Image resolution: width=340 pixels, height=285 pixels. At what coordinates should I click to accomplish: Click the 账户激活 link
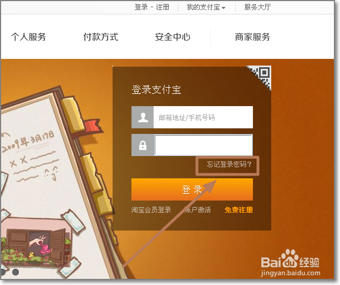pyautogui.click(x=197, y=209)
